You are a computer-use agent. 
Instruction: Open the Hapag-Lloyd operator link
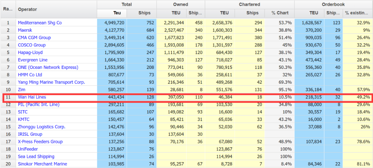tap(30, 52)
